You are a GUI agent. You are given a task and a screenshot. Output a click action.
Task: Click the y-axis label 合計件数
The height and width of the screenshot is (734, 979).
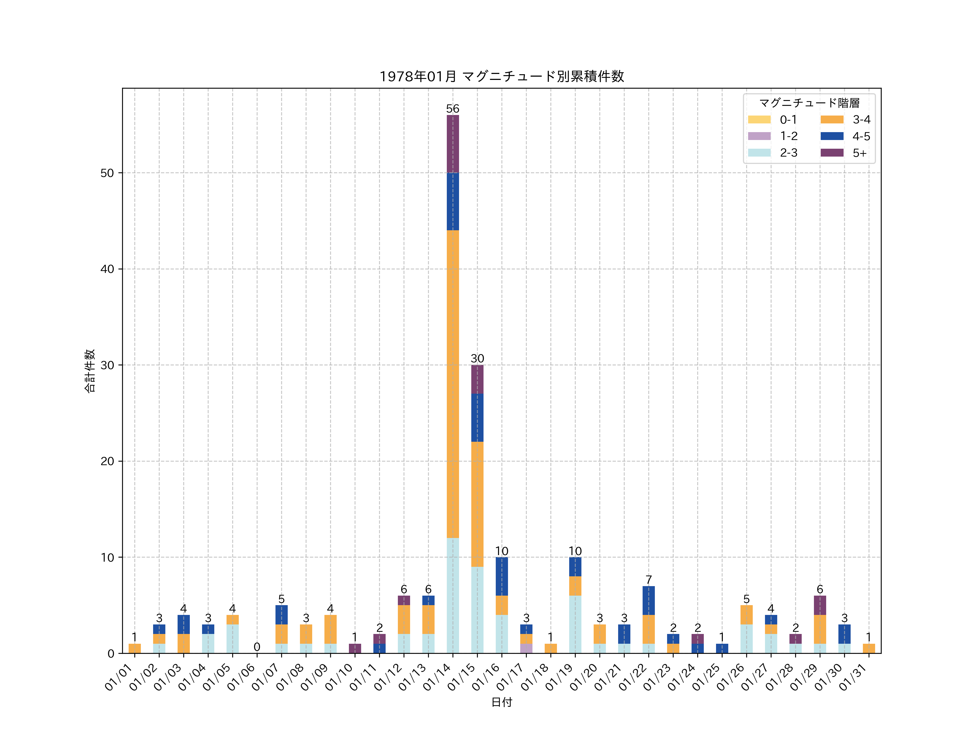(89, 371)
